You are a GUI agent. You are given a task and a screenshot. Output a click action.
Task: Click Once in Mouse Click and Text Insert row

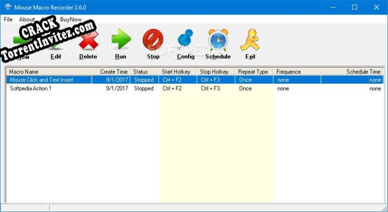coord(245,80)
